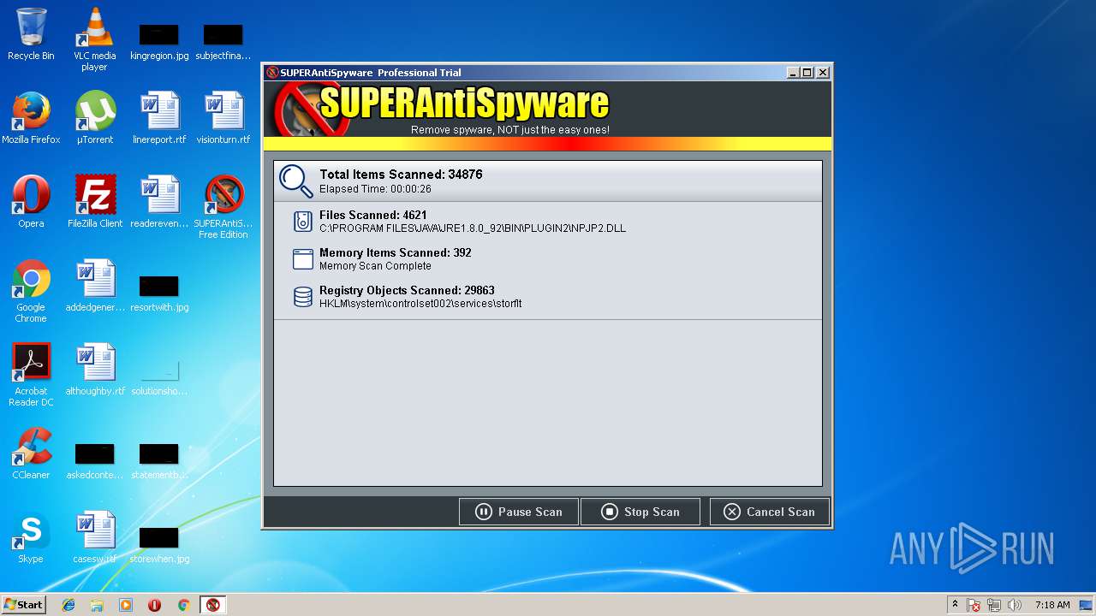Select the Acrobat Reader DC desktop shortcut

pos(31,375)
